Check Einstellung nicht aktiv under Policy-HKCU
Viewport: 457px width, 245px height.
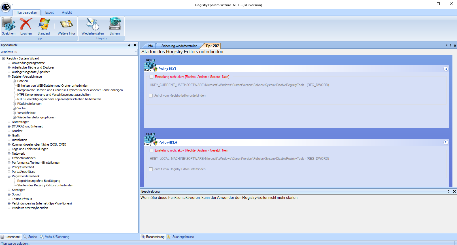(x=152, y=77)
